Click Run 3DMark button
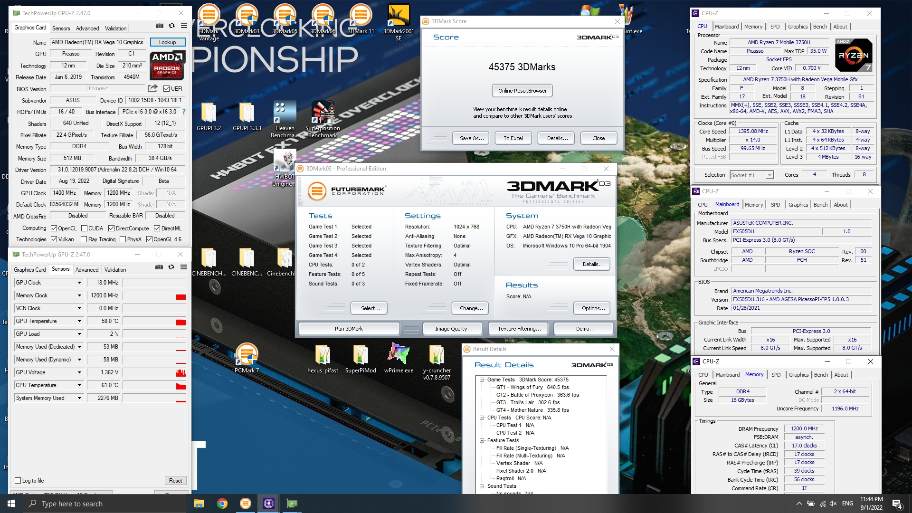Screen dimensions: 912x513 pos(349,329)
